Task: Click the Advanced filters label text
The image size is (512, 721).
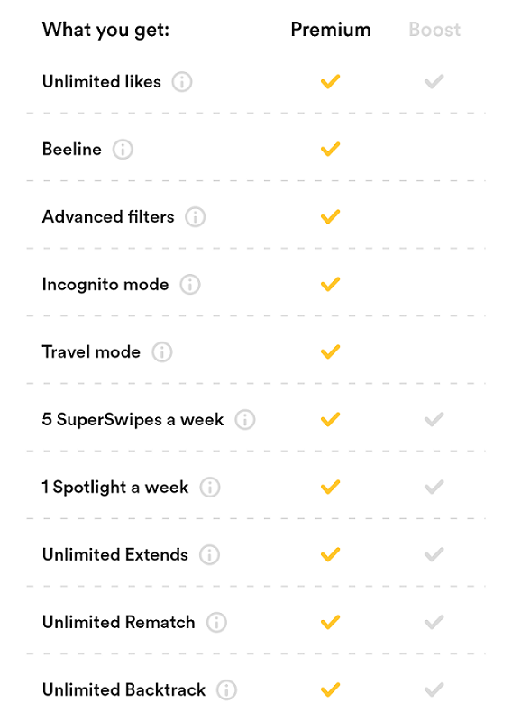Action: point(108,217)
